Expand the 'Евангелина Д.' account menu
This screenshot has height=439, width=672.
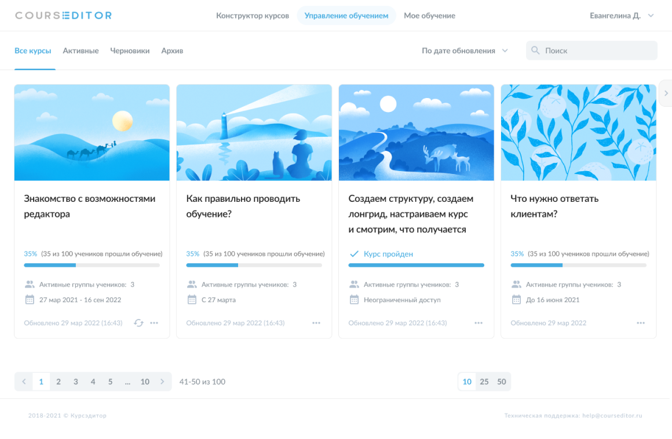620,16
